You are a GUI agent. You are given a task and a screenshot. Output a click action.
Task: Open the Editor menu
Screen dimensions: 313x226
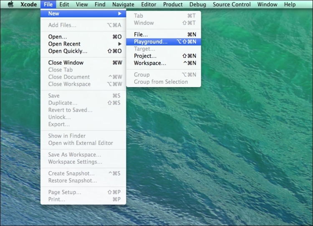tap(149, 4)
